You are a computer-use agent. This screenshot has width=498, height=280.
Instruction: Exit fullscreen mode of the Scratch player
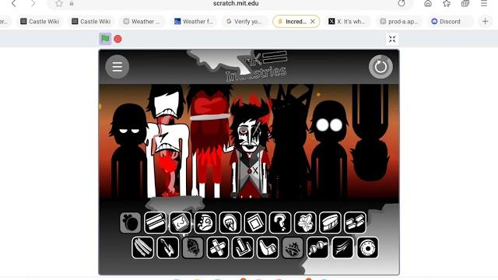(x=392, y=39)
